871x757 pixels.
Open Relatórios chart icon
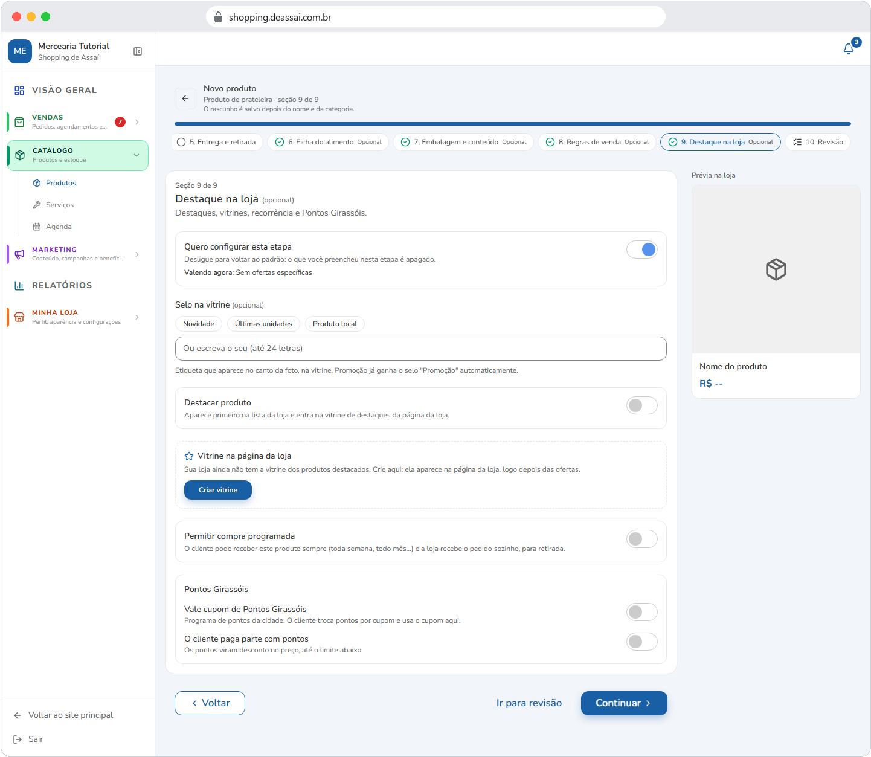(x=19, y=285)
